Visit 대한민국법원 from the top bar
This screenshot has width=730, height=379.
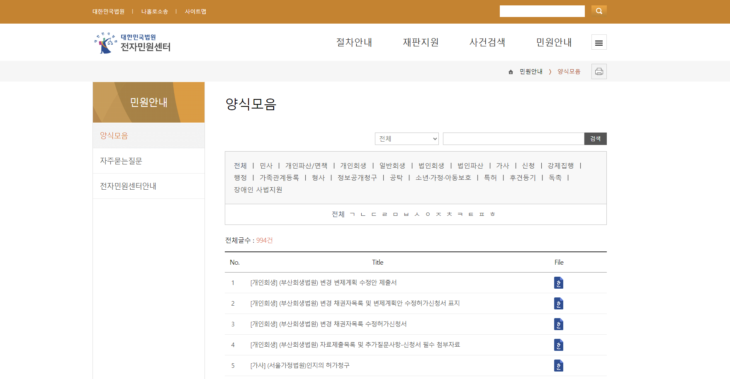coord(108,12)
